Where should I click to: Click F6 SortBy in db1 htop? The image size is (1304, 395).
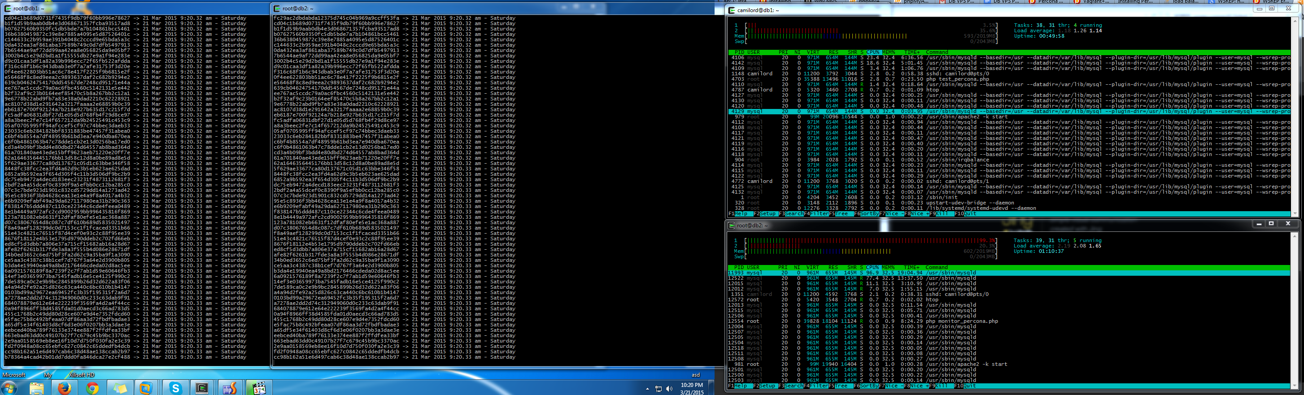(866, 213)
